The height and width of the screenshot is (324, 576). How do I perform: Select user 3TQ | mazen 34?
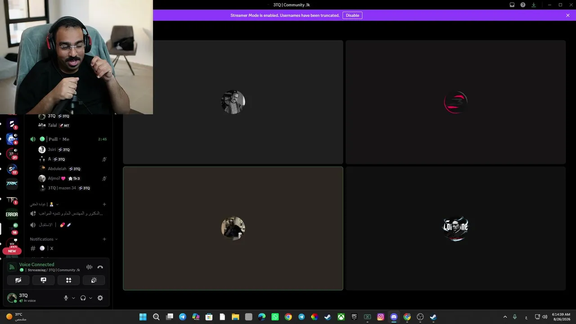point(72,188)
